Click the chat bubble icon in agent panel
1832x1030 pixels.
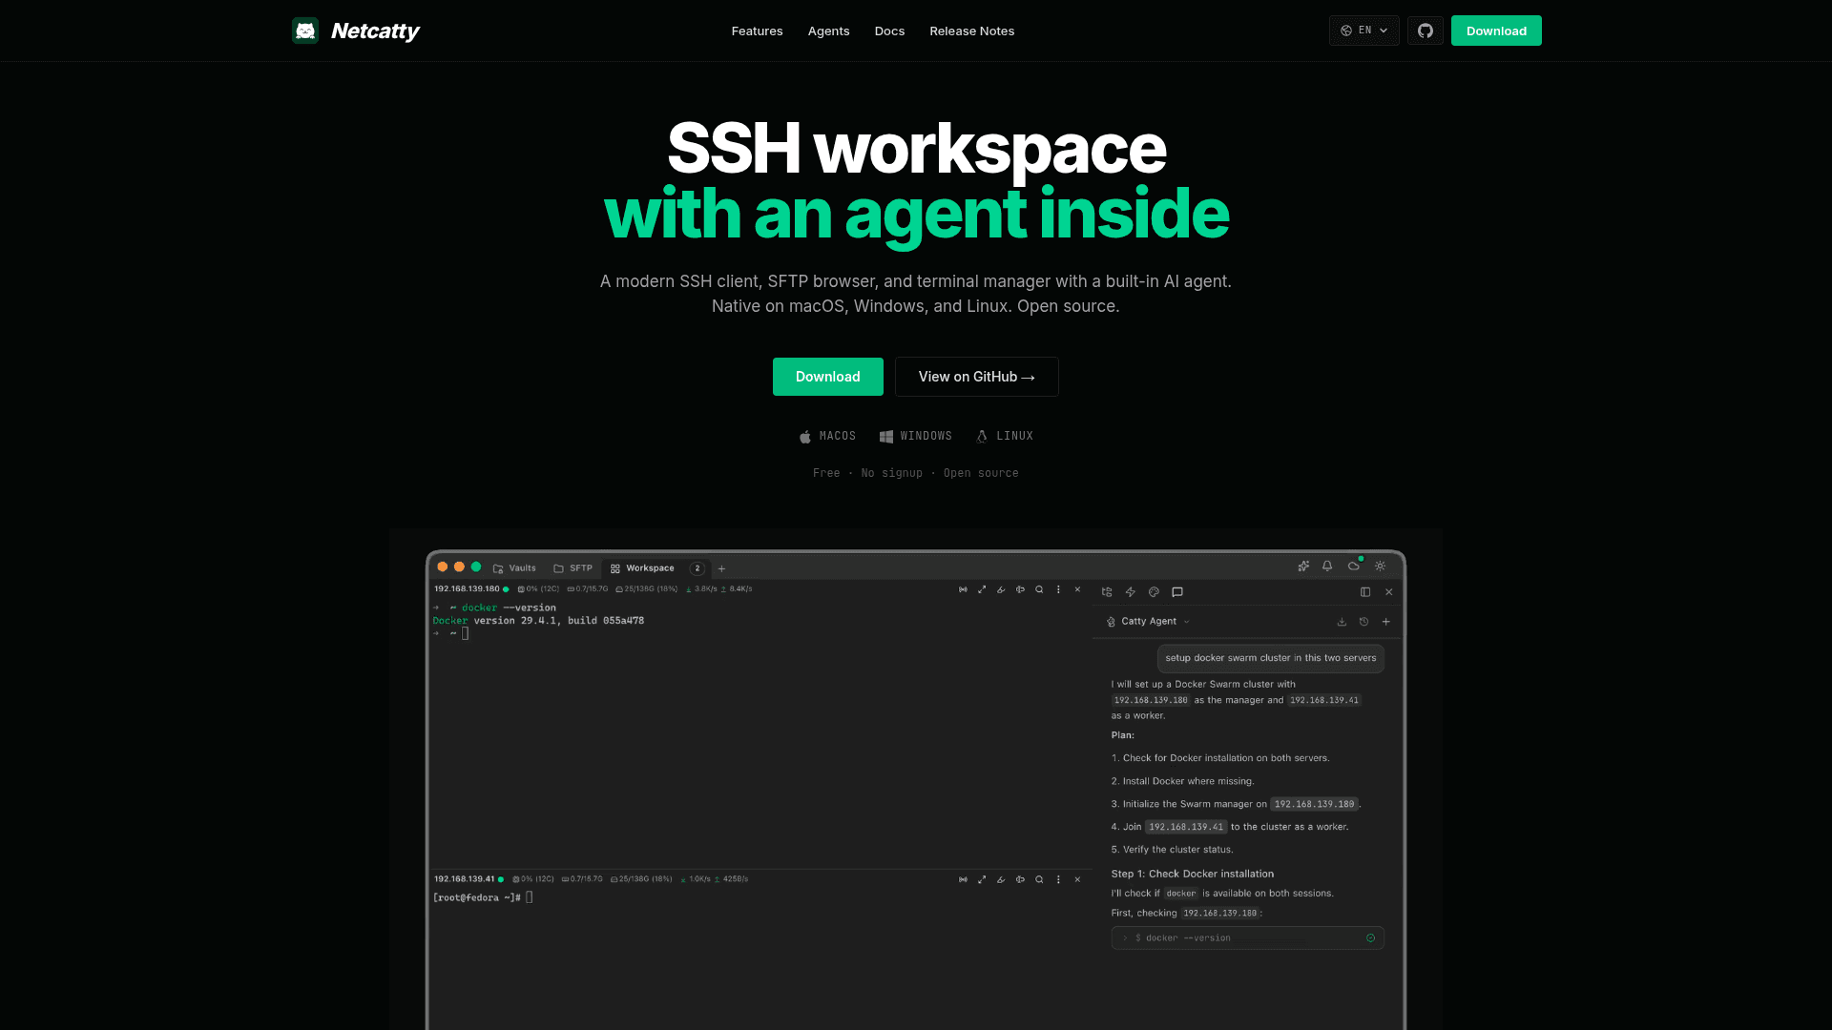(1177, 592)
